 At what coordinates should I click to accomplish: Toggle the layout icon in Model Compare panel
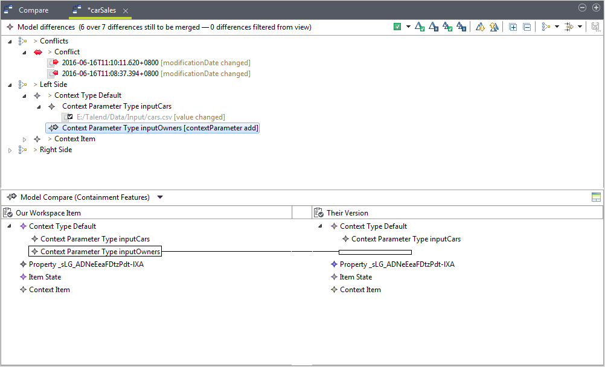[596, 197]
